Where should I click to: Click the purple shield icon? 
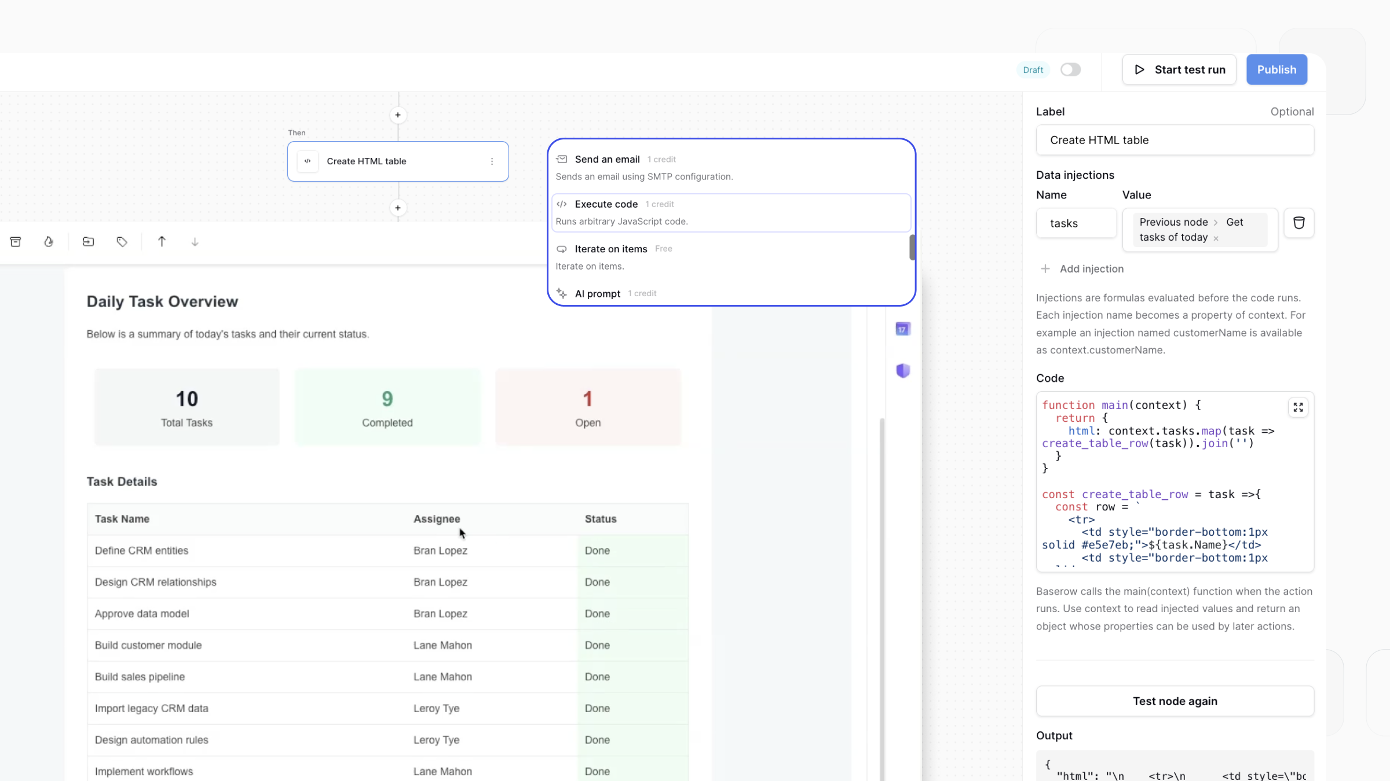903,371
